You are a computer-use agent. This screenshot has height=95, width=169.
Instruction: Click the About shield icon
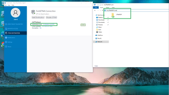point(6,46)
